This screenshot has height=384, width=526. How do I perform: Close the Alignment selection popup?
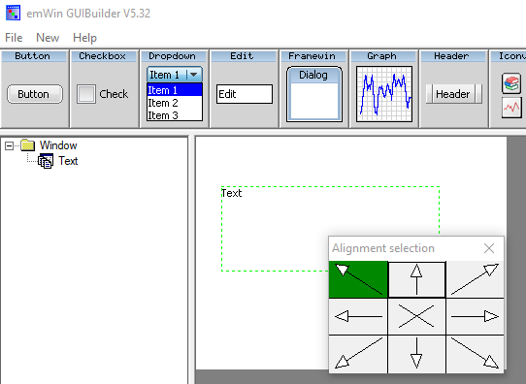point(489,248)
